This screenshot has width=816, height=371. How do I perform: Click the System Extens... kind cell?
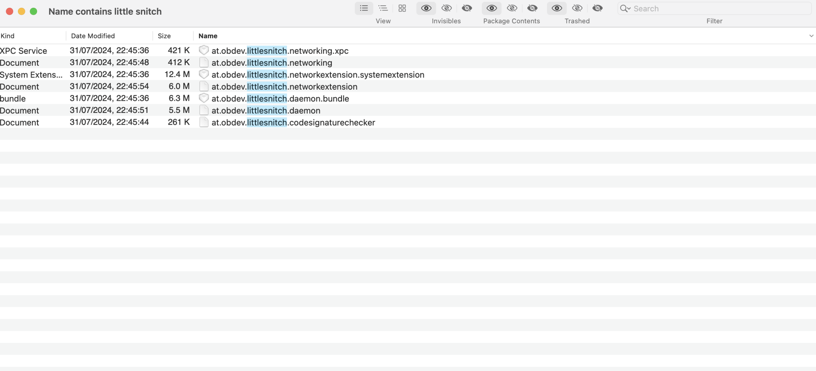point(31,75)
